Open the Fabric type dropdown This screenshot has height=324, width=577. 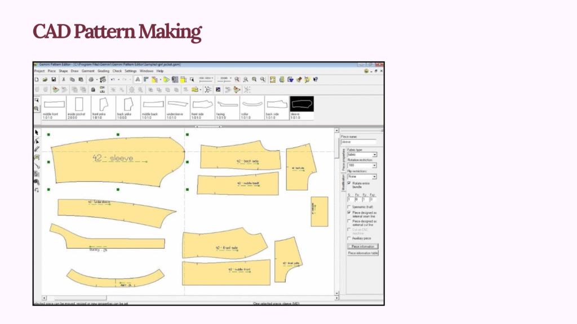point(375,155)
